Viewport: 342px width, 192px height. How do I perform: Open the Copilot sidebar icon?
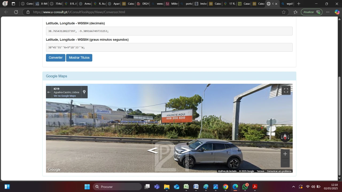[337, 12]
